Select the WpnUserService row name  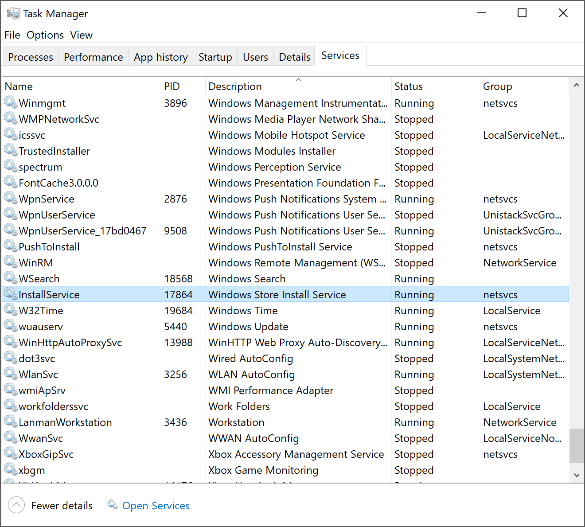point(57,215)
